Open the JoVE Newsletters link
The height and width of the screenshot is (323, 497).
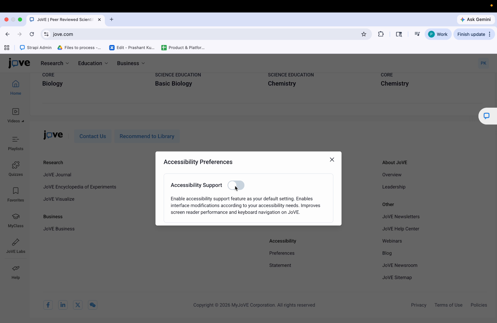click(x=401, y=217)
